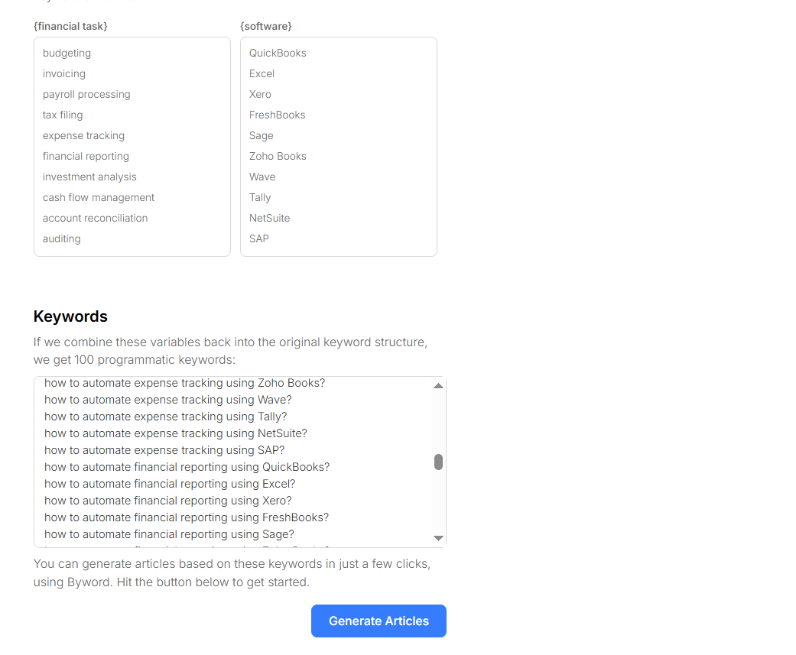Click the "Generate Articles" button
Image resolution: width=796 pixels, height=655 pixels.
pyautogui.click(x=379, y=621)
